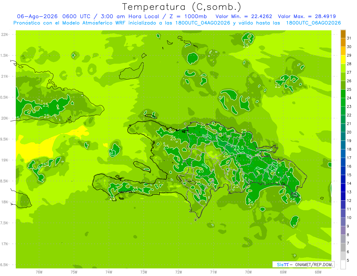Screen dimensions: 357x276
Task: Click the blue color bar segment between 15 and 16
Action: coord(343,171)
